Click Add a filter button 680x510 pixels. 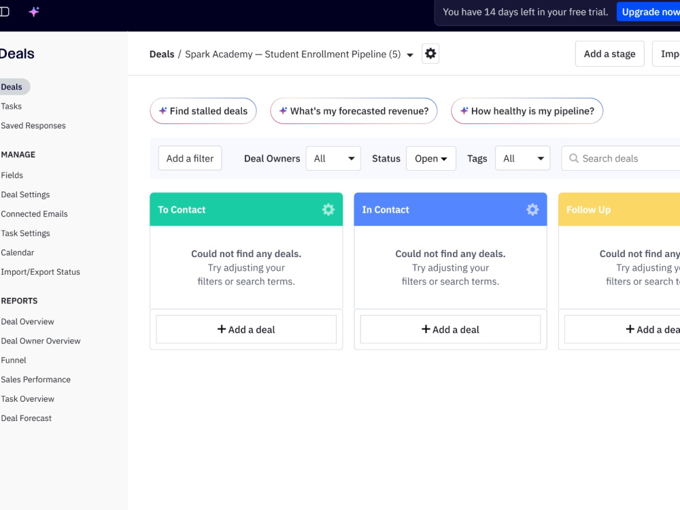click(190, 158)
